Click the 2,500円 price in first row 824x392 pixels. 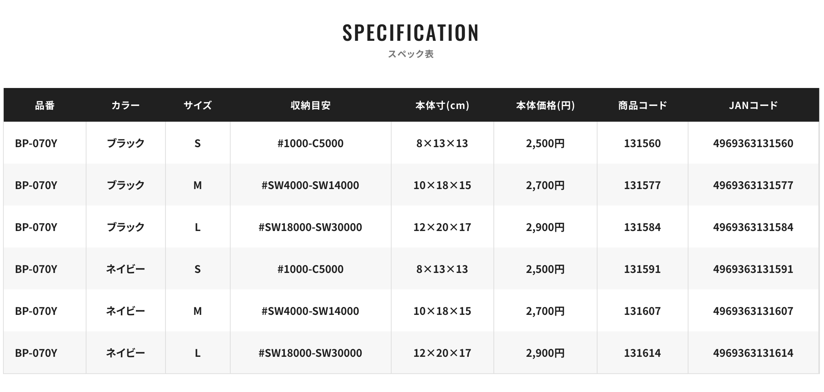point(545,143)
